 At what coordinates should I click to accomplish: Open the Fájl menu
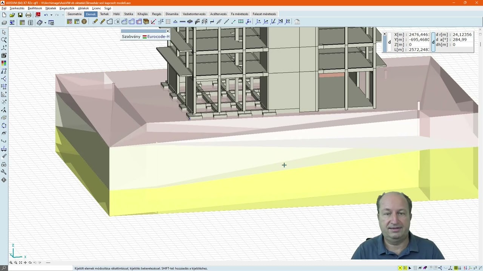coord(4,8)
